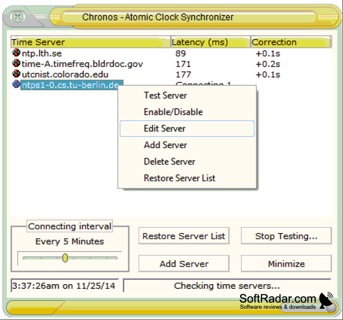This screenshot has width=343, height=320.
Task: Click the round X button in the title bar
Action: pos(18,17)
